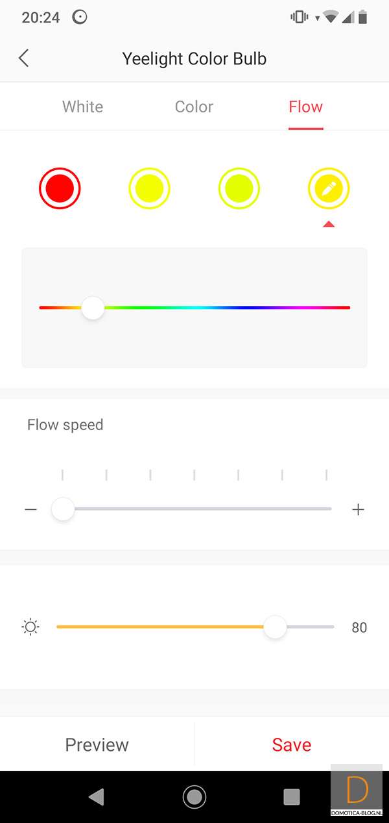Decrease flow speed with minus icon
The width and height of the screenshot is (389, 823).
[31, 510]
